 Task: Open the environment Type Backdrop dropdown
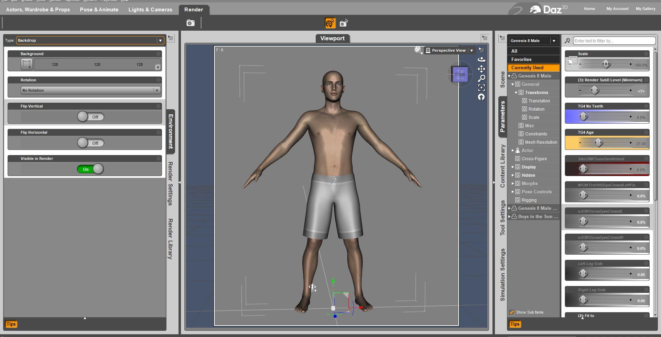[x=90, y=40]
